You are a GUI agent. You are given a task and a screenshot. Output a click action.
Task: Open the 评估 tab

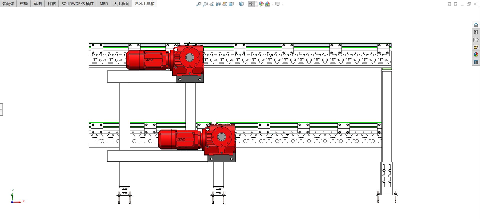point(52,3)
